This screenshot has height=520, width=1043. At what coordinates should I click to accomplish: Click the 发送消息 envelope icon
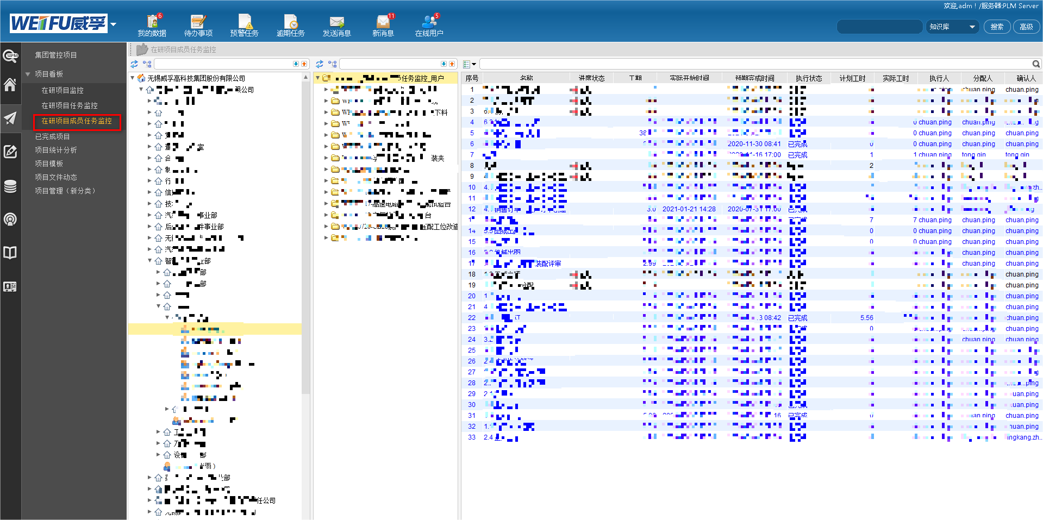[x=336, y=22]
